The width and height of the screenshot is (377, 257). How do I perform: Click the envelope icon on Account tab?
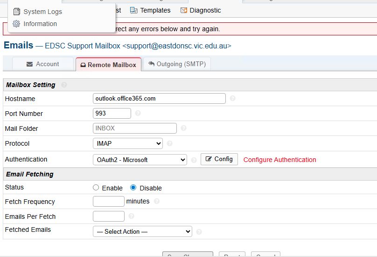(29, 64)
